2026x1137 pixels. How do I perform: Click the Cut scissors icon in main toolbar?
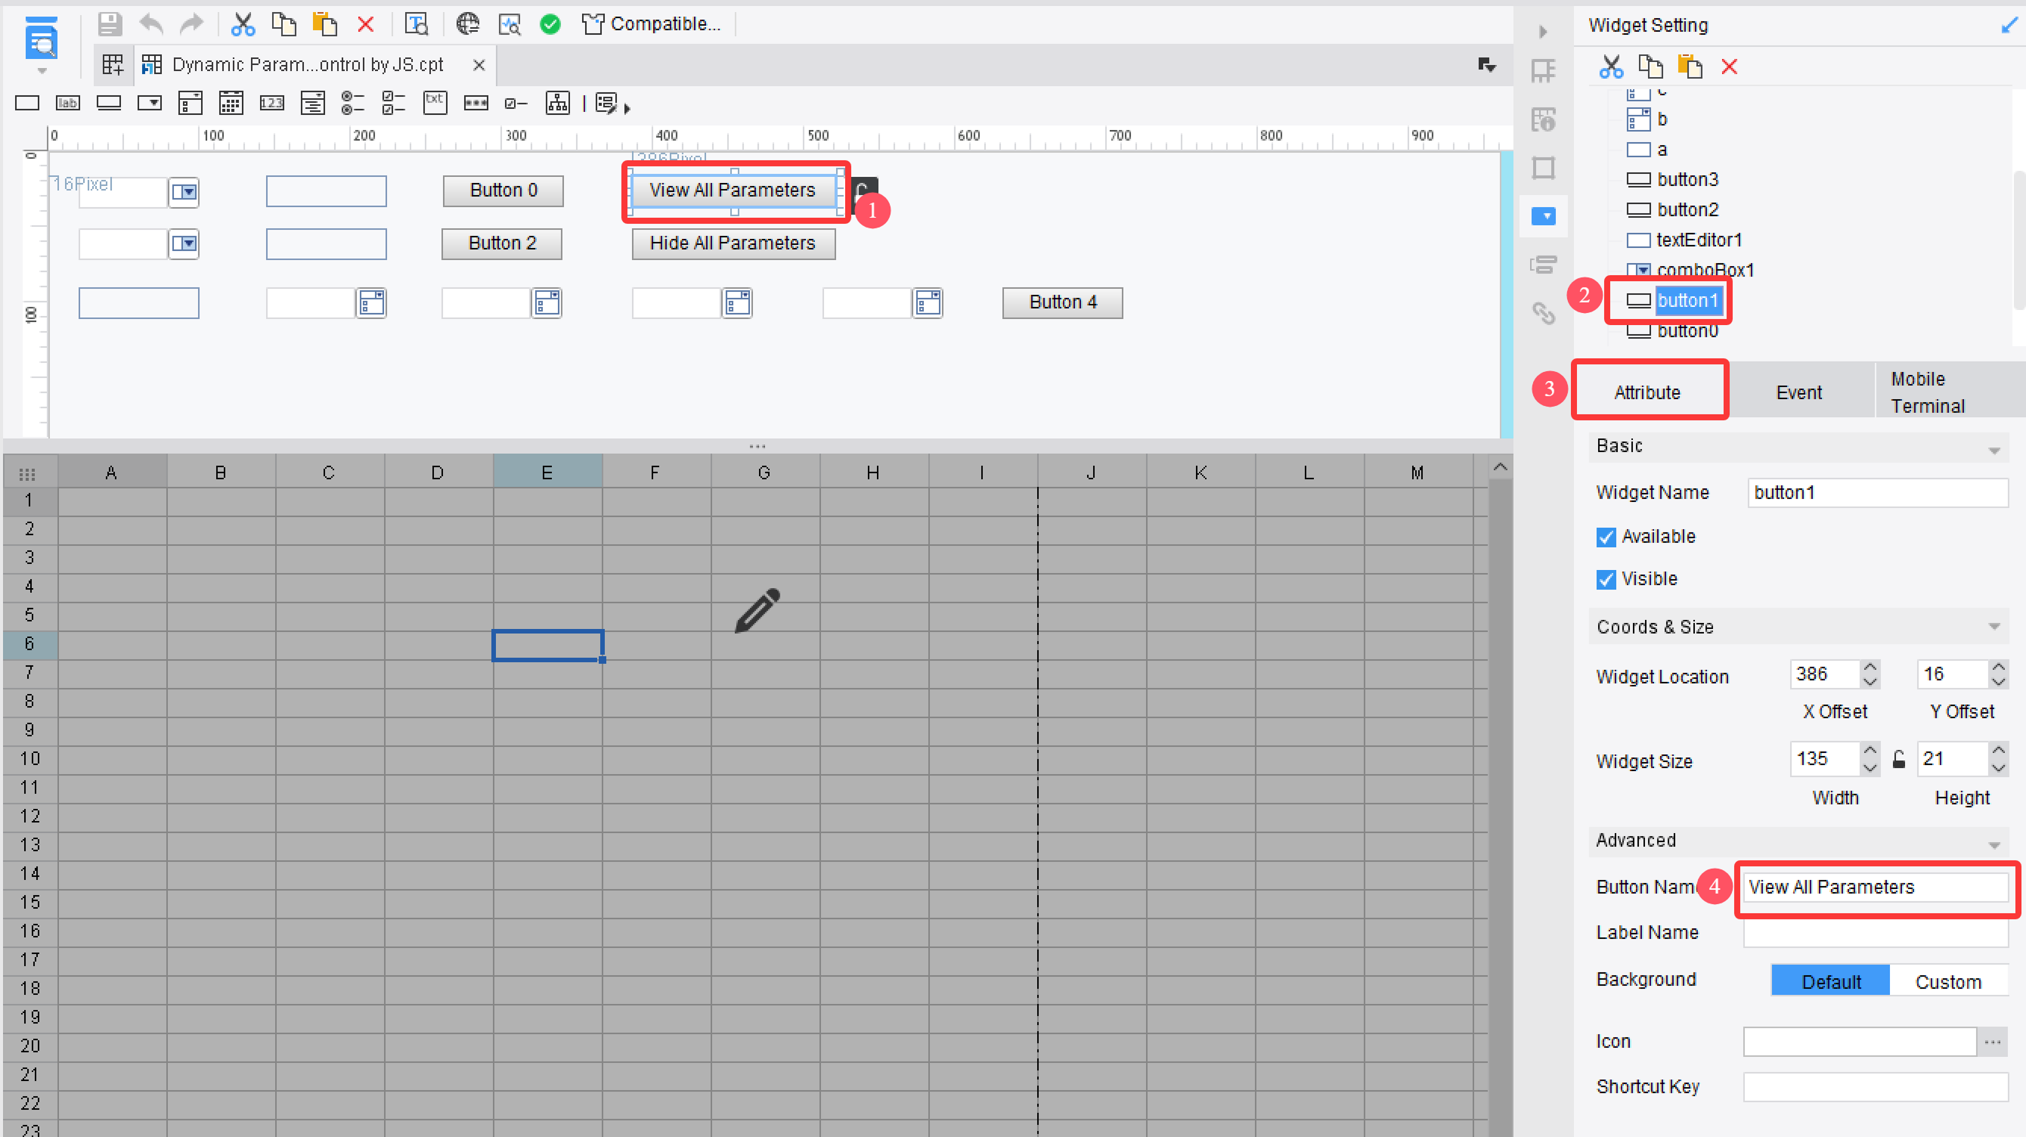pos(242,24)
